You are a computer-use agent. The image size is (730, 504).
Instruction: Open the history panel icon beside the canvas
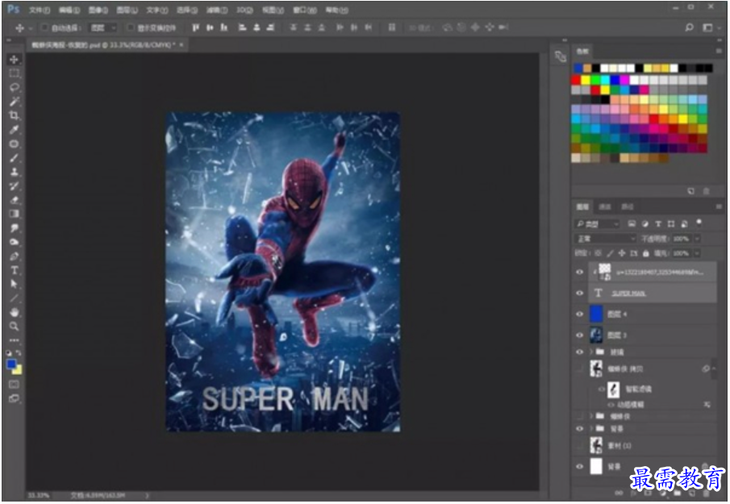(561, 56)
